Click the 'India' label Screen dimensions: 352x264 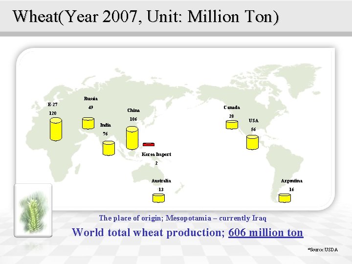coord(105,125)
